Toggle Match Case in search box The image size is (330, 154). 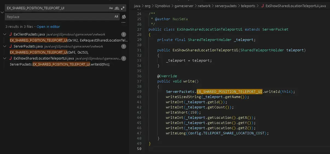tap(111, 8)
